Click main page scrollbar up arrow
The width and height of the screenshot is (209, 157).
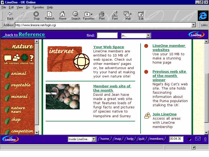[x=206, y=41]
